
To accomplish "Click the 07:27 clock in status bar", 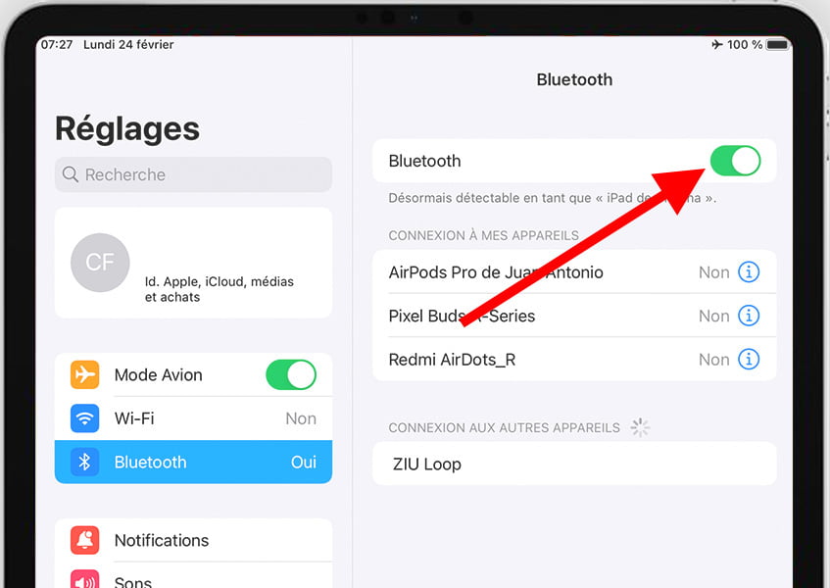I will [x=57, y=44].
